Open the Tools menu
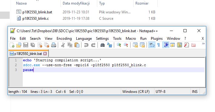215x112 pixels. click(x=117, y=39)
